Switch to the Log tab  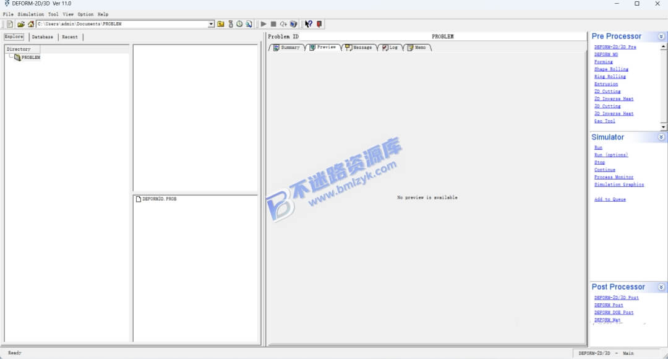click(x=390, y=47)
